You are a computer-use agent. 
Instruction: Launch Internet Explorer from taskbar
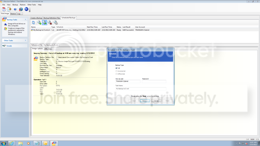click(x=12, y=143)
